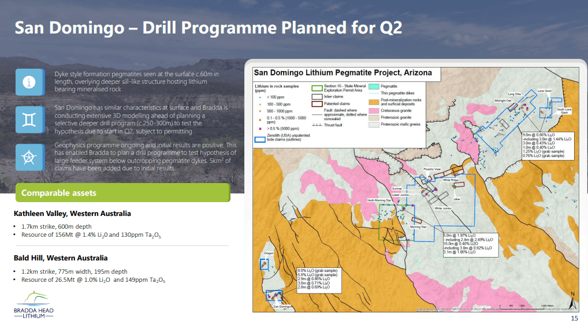Click slide page number 15
The width and height of the screenshot is (588, 328).
point(574,318)
